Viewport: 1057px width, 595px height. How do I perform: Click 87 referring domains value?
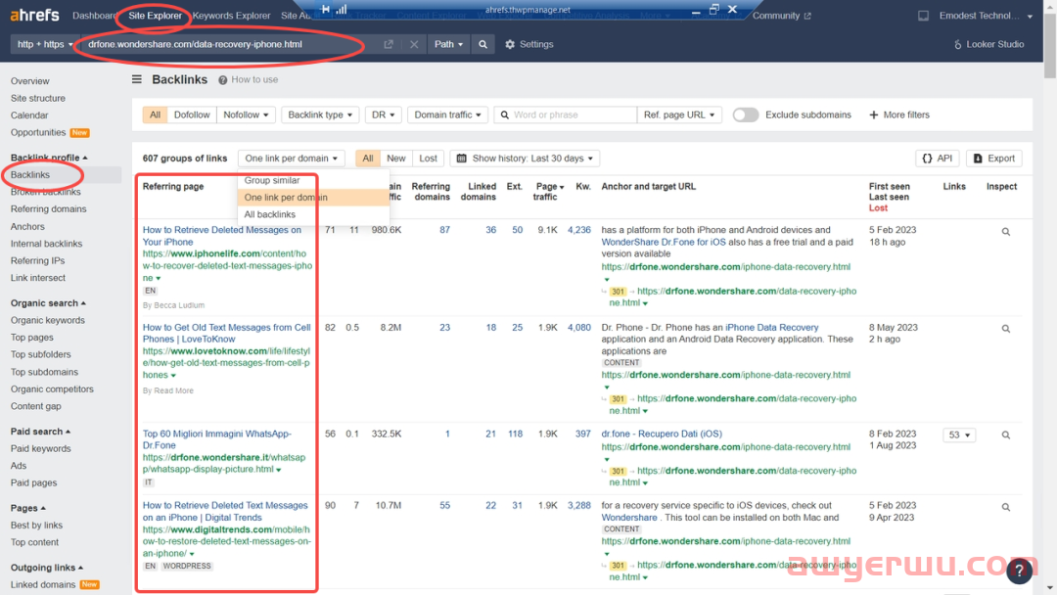pyautogui.click(x=445, y=230)
